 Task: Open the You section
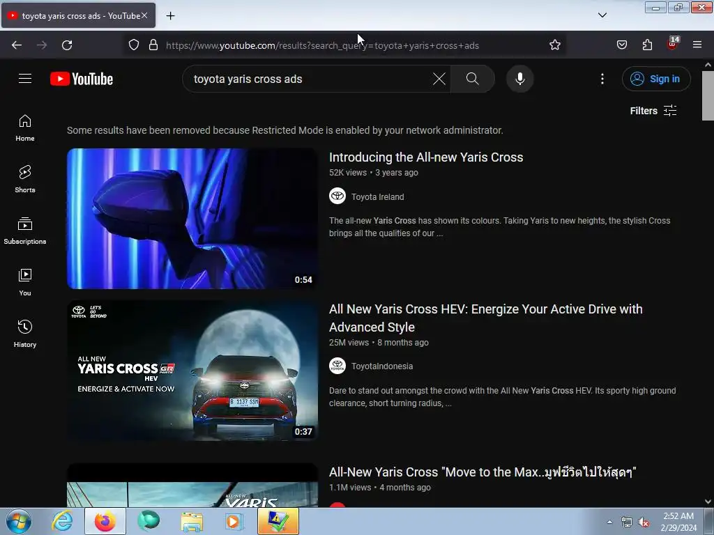(x=25, y=283)
